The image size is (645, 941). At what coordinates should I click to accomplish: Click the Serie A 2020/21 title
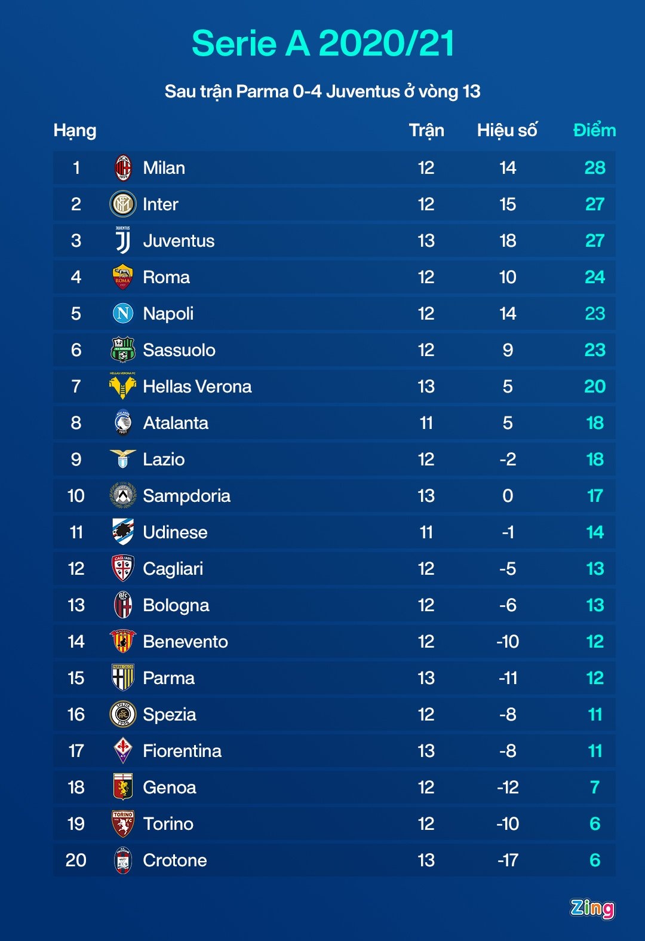[x=322, y=44]
